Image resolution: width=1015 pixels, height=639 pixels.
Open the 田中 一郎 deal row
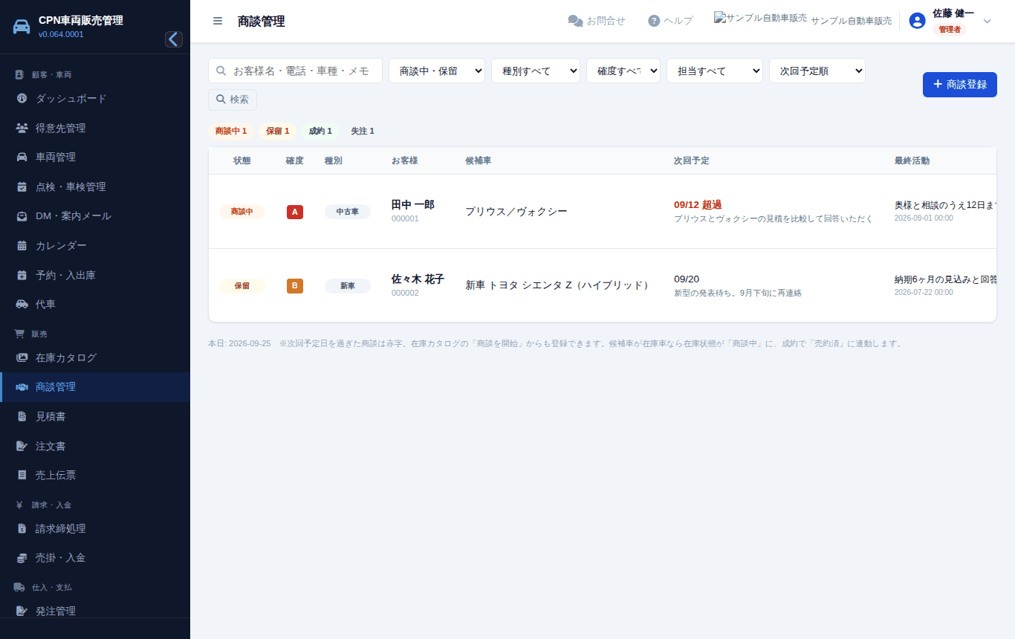[x=602, y=211]
